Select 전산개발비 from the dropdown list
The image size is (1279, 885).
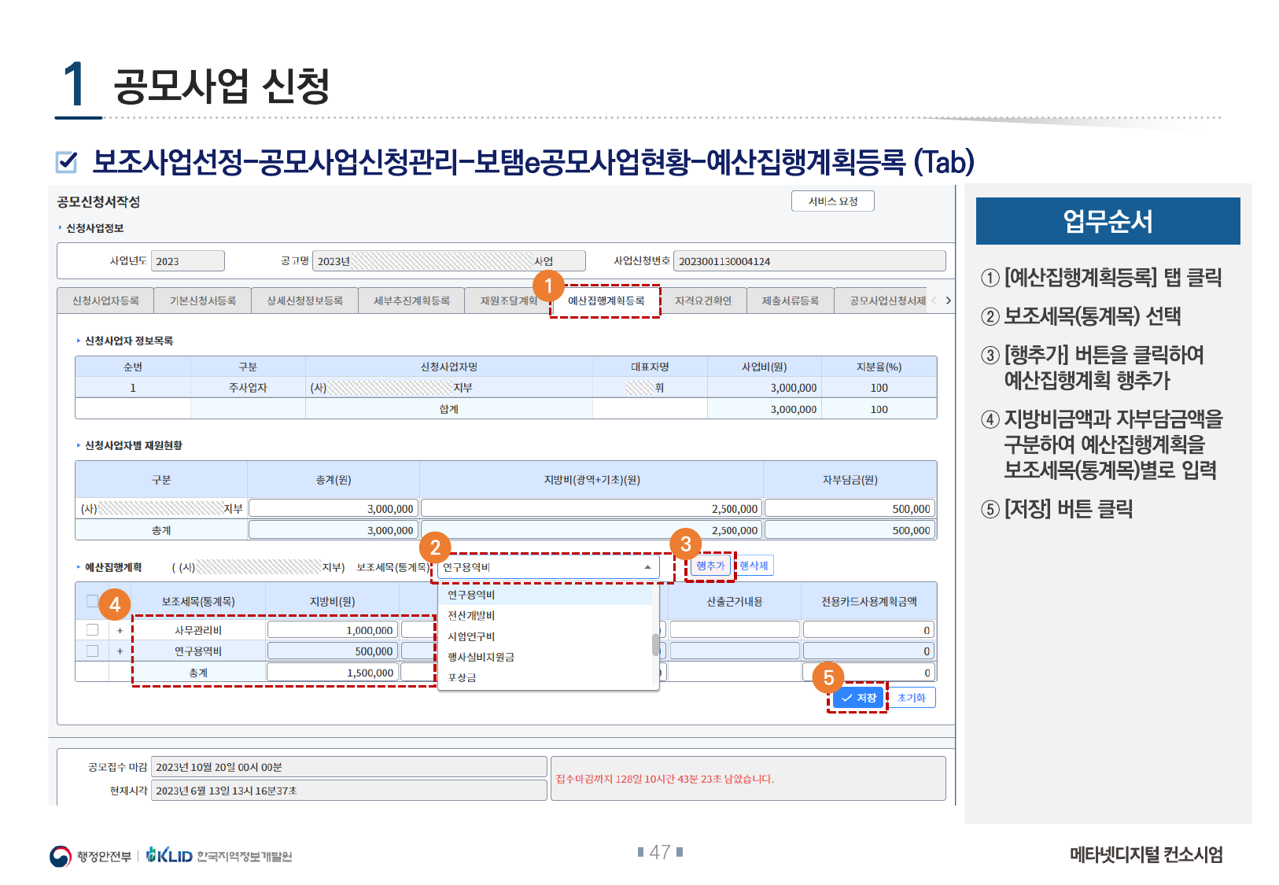tap(471, 615)
